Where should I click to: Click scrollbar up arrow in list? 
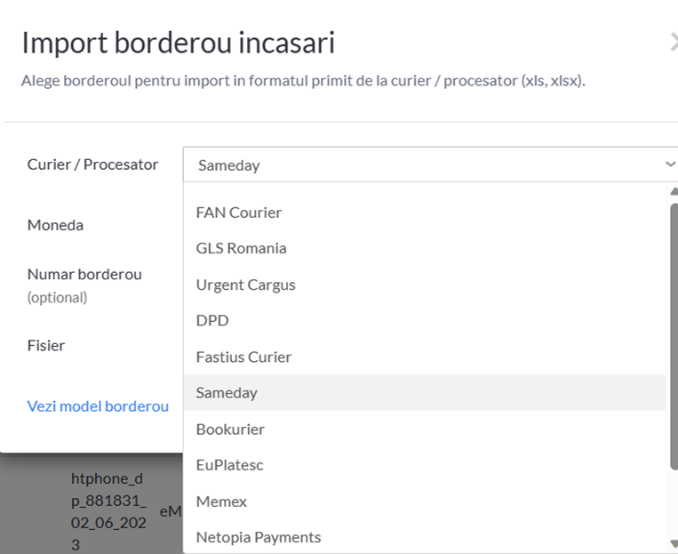674,191
